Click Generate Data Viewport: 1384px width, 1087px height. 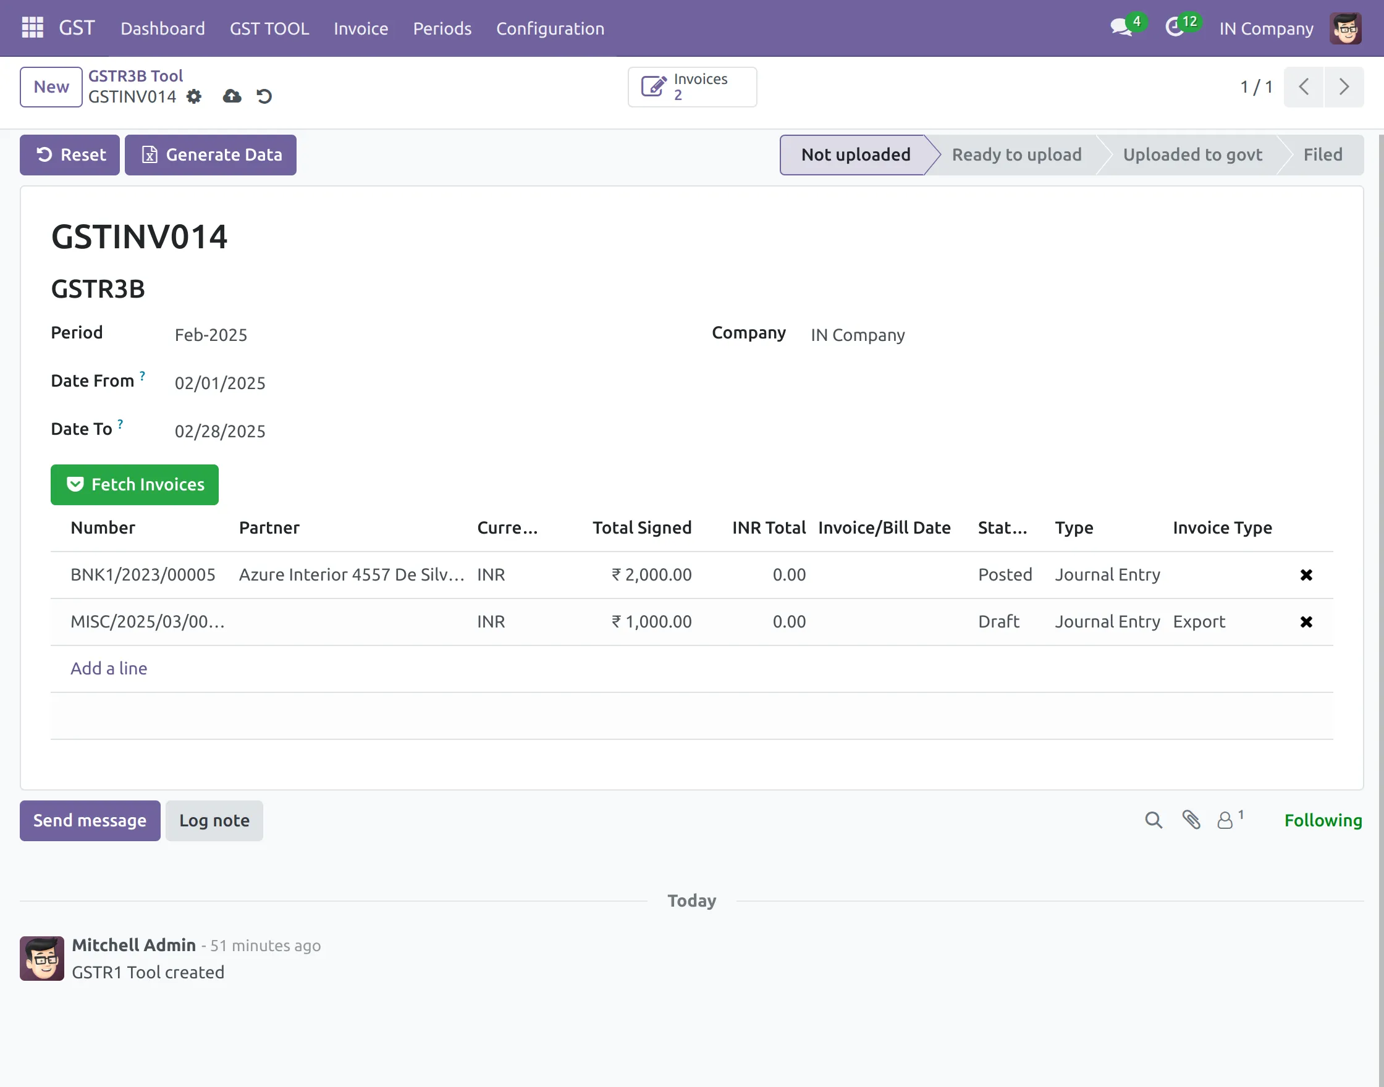click(x=211, y=154)
